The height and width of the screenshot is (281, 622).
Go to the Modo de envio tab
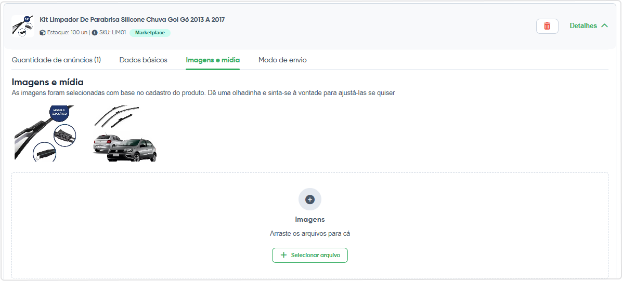tap(282, 60)
